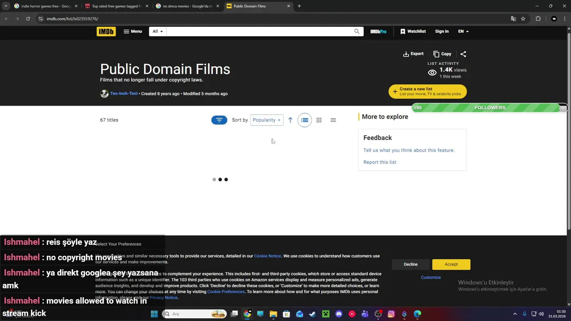Open Privacy Notice link
This screenshot has width=571, height=321.
click(163, 297)
